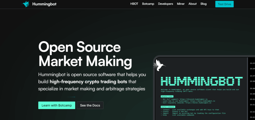Click the docs.hummingbot.io line in terminal
This screenshot has height=120, width=255.
[188, 101]
